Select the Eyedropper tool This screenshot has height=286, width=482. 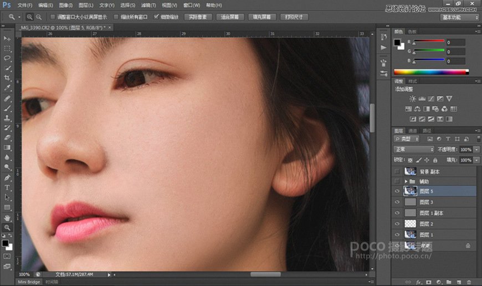pos(8,88)
